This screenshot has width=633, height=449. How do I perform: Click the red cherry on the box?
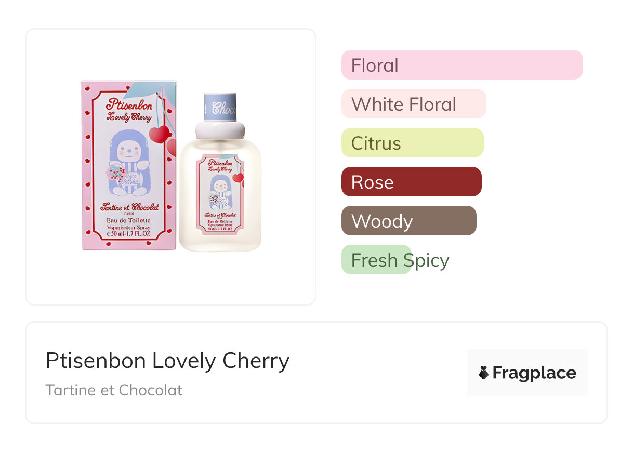click(159, 134)
